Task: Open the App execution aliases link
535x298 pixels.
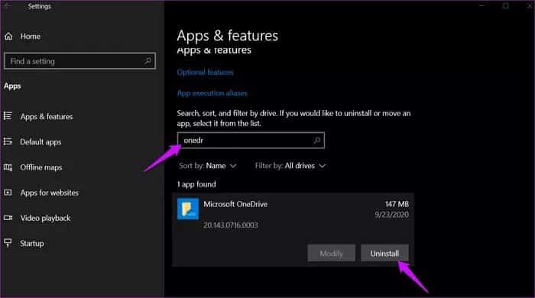Action: point(212,93)
